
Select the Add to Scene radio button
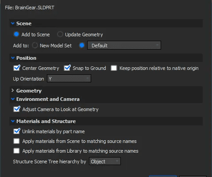(16, 34)
